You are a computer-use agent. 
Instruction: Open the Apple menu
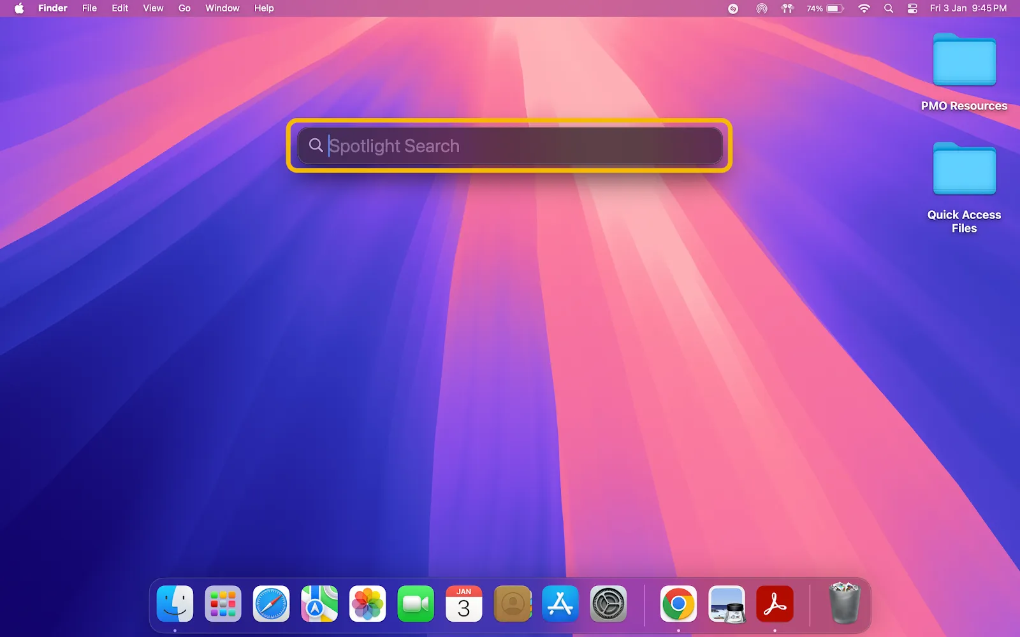click(19, 8)
